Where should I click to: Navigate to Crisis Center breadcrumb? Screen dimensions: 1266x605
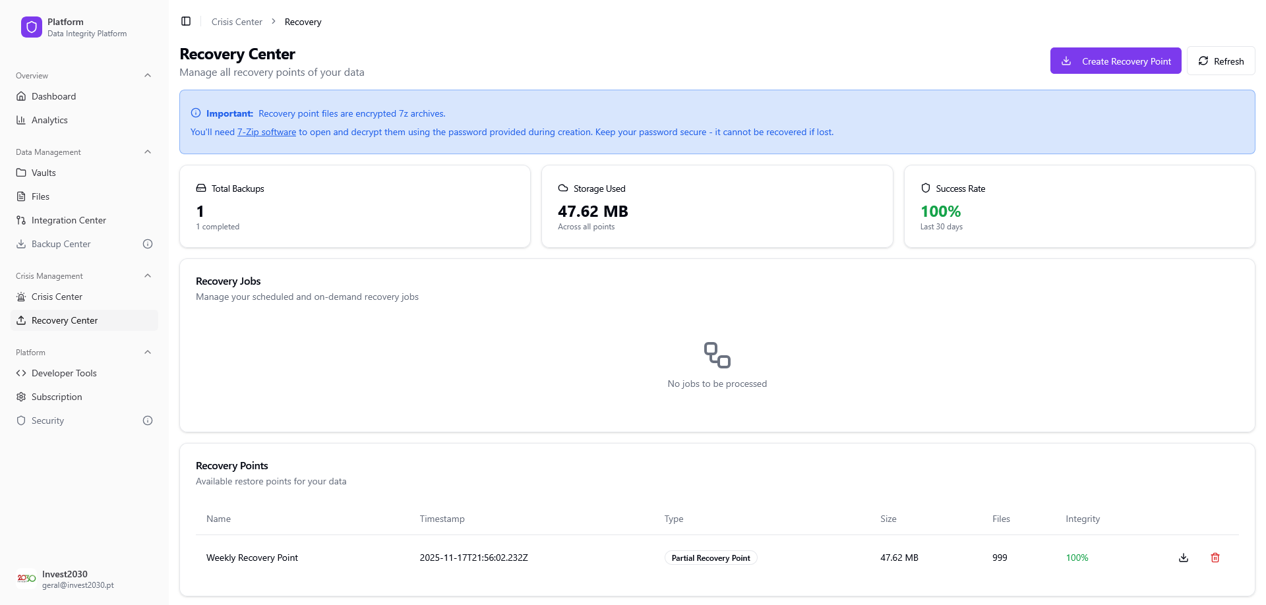coord(237,22)
